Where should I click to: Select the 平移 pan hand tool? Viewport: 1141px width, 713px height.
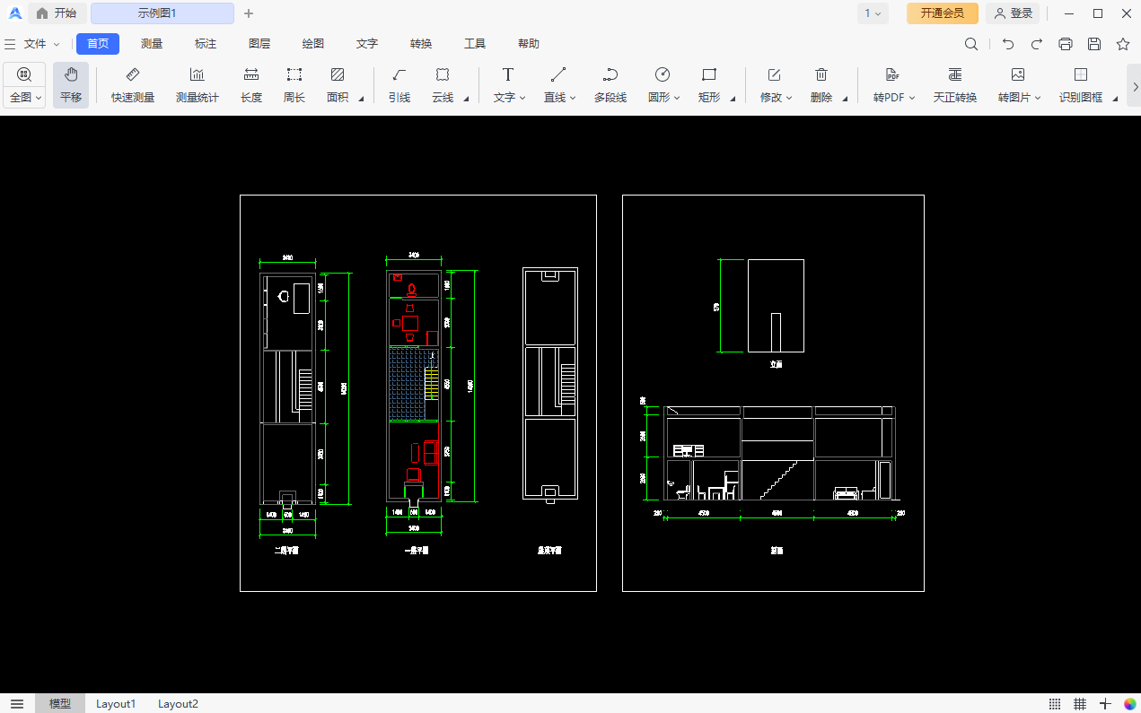tap(71, 85)
